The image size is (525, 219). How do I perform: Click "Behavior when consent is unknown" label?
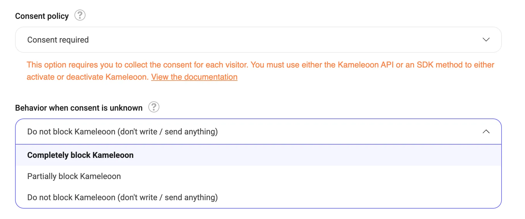tap(79, 108)
